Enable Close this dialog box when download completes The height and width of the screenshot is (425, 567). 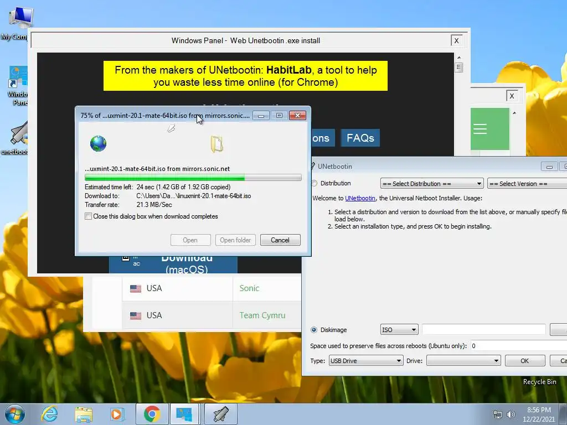[88, 216]
